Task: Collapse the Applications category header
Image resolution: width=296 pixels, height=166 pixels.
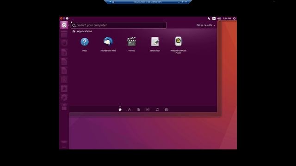Action: pyautogui.click(x=82, y=31)
